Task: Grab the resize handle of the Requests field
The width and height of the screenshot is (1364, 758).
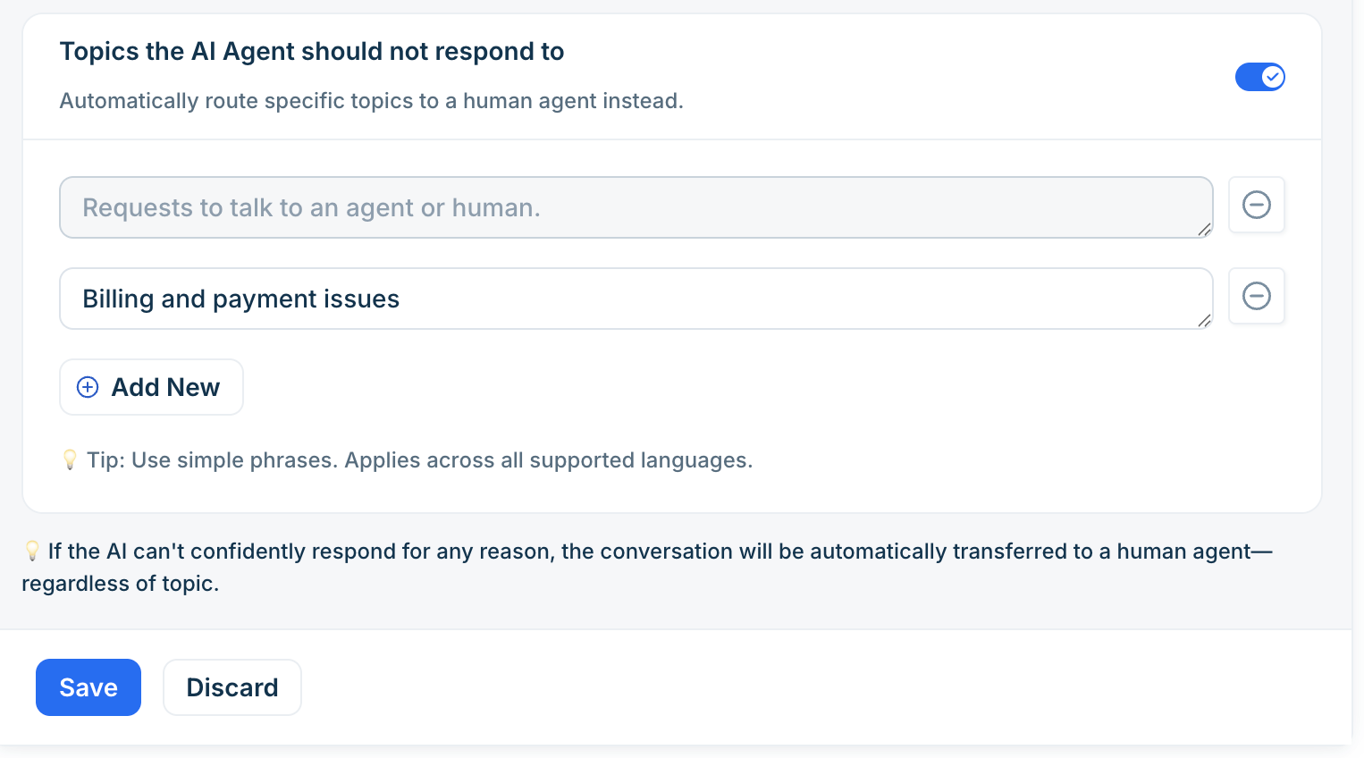Action: click(1204, 230)
